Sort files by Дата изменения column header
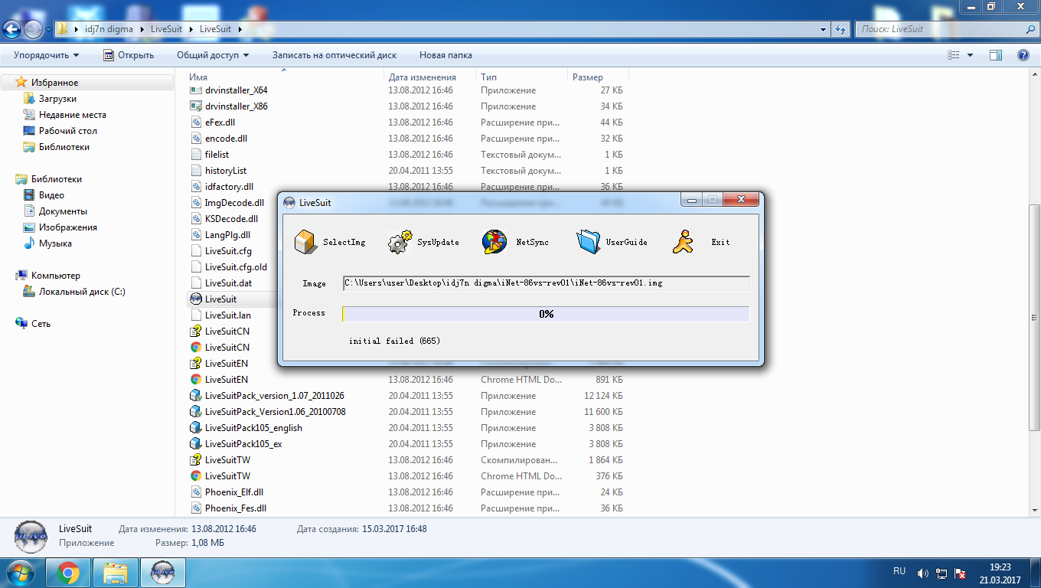 (x=423, y=77)
